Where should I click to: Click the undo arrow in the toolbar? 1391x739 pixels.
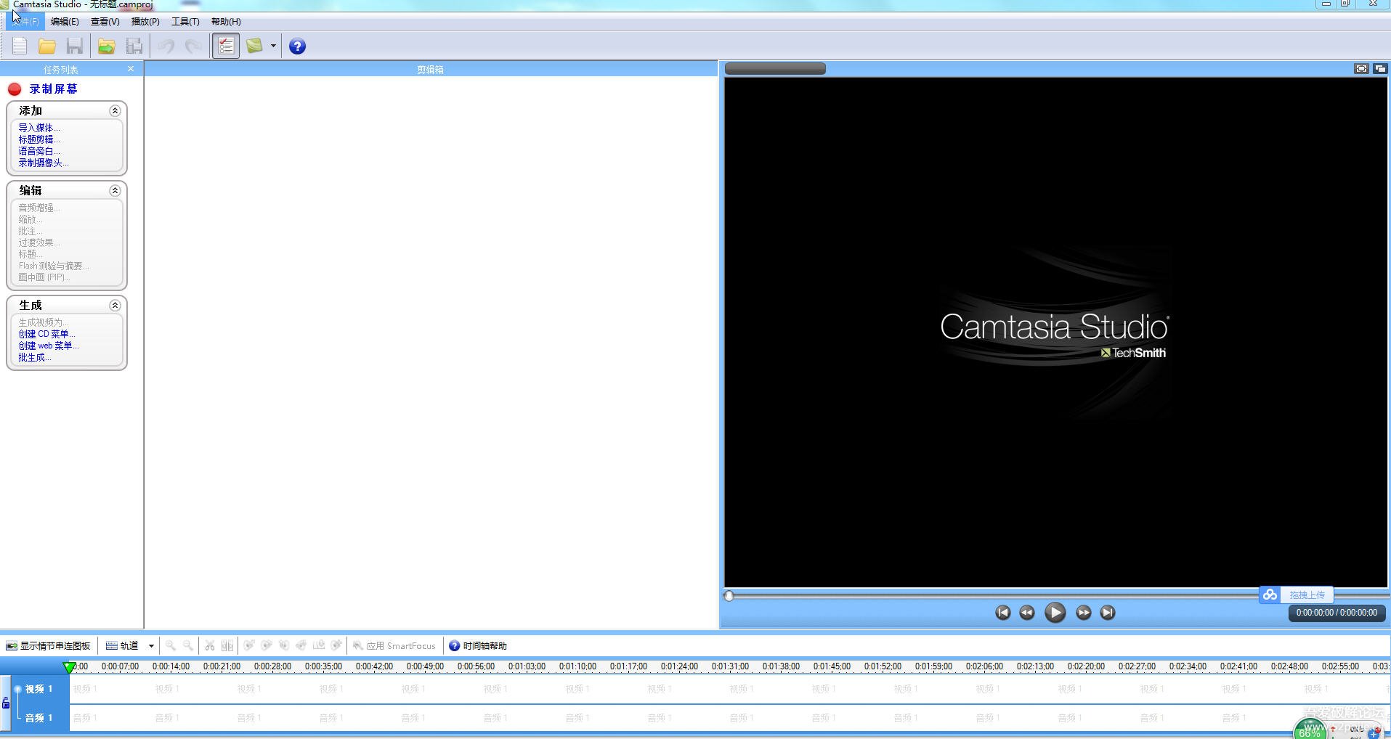166,46
